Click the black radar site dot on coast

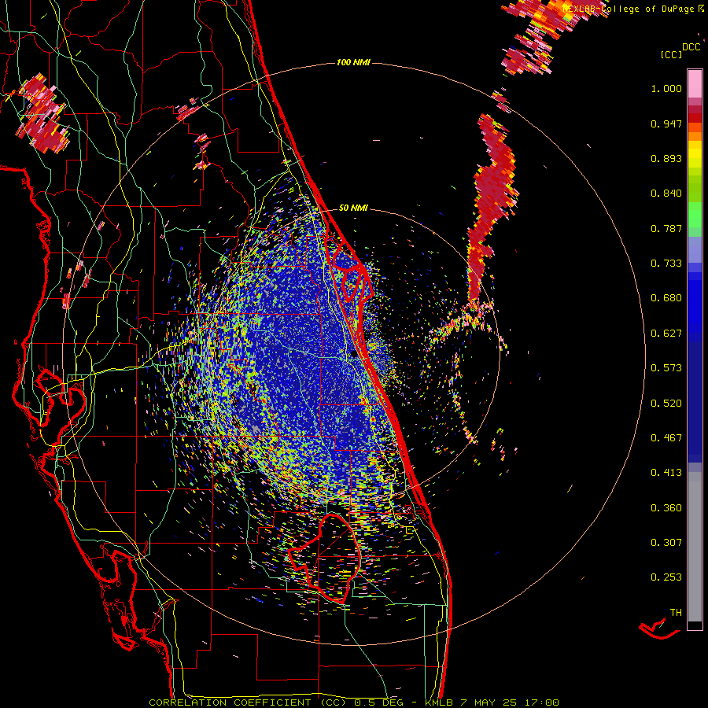[354, 355]
